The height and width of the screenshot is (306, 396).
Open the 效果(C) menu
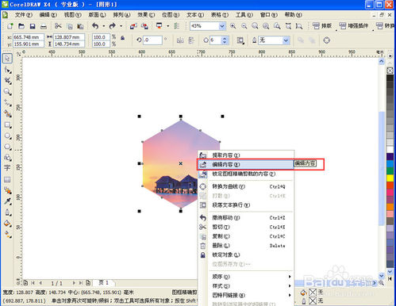click(146, 15)
